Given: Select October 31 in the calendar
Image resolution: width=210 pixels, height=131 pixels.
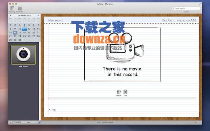Looking at the screenshot, I should pos(20,40).
